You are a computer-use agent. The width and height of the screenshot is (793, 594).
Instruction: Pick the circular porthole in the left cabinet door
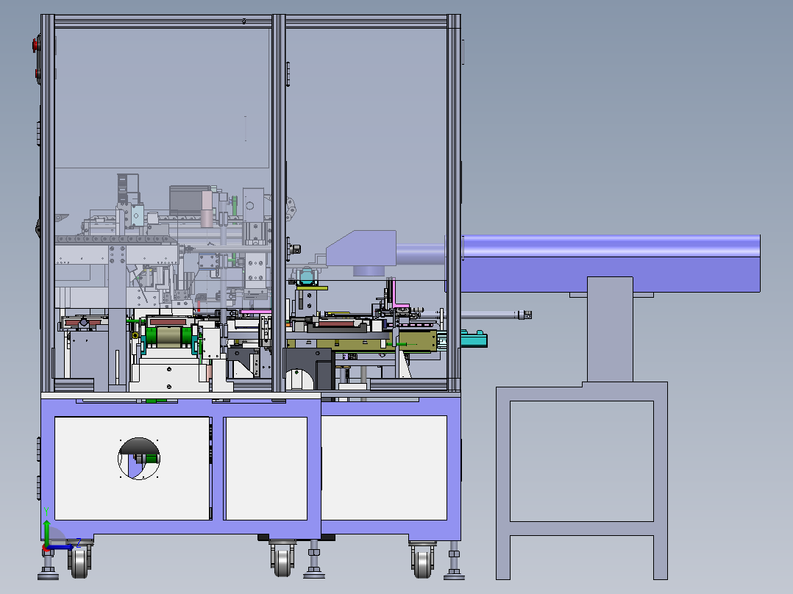(x=139, y=459)
